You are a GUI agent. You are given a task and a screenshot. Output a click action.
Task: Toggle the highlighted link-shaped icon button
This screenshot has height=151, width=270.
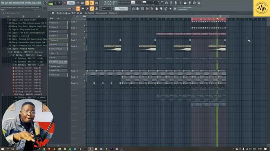(92, 8)
